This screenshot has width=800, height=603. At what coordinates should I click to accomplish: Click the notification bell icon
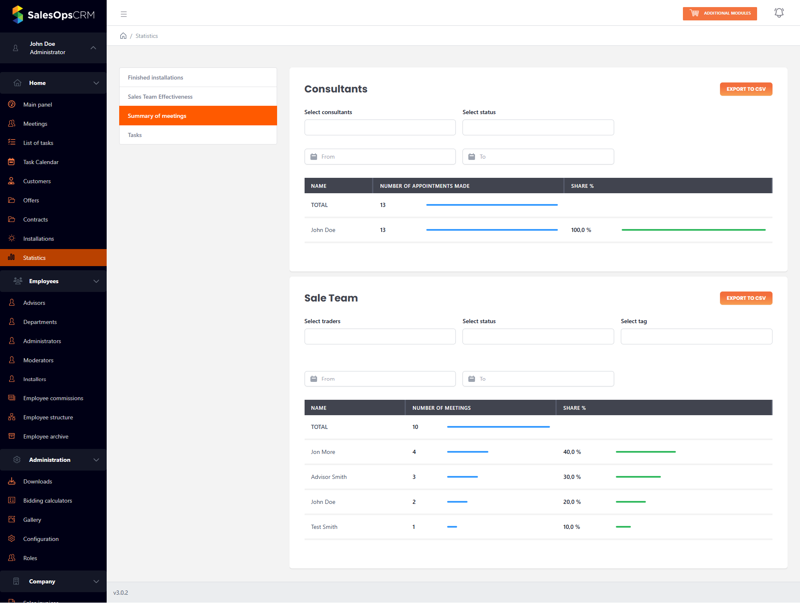[779, 13]
